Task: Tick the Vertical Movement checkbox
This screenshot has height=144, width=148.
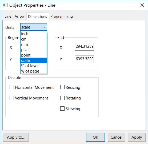Action: (12, 98)
